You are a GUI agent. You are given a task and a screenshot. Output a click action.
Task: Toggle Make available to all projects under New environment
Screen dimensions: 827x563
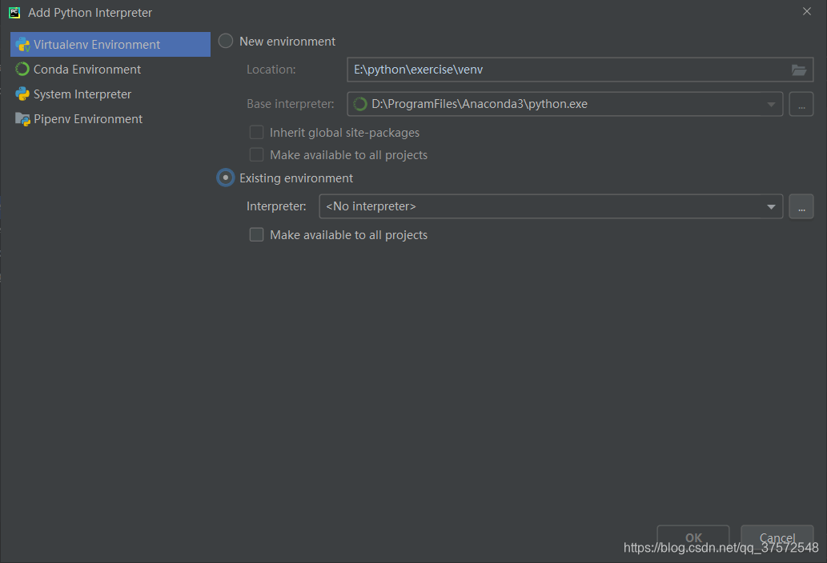click(x=256, y=155)
